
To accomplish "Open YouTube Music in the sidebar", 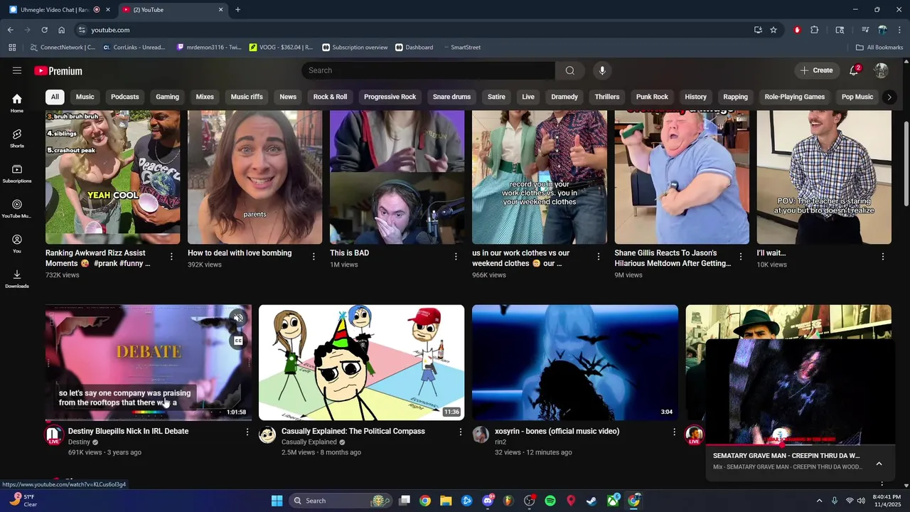I will (17, 208).
